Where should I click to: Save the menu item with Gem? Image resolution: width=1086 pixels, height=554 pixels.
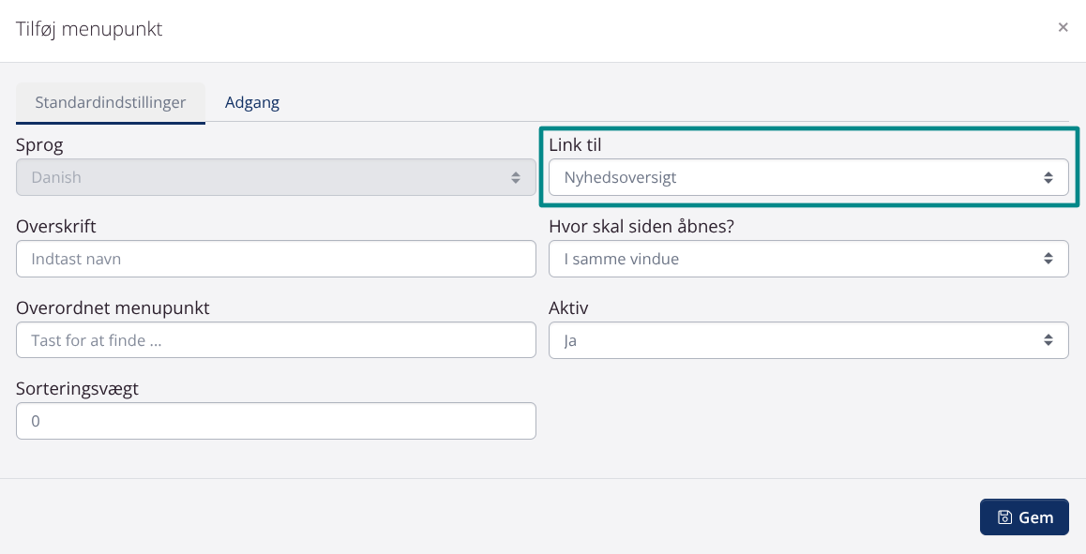click(x=1024, y=517)
